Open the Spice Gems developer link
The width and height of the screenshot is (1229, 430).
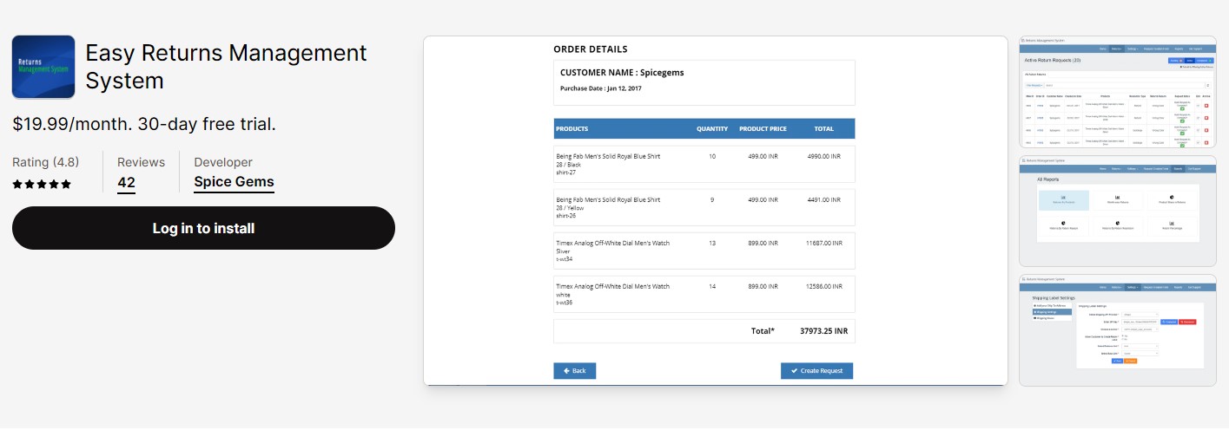[x=234, y=182]
